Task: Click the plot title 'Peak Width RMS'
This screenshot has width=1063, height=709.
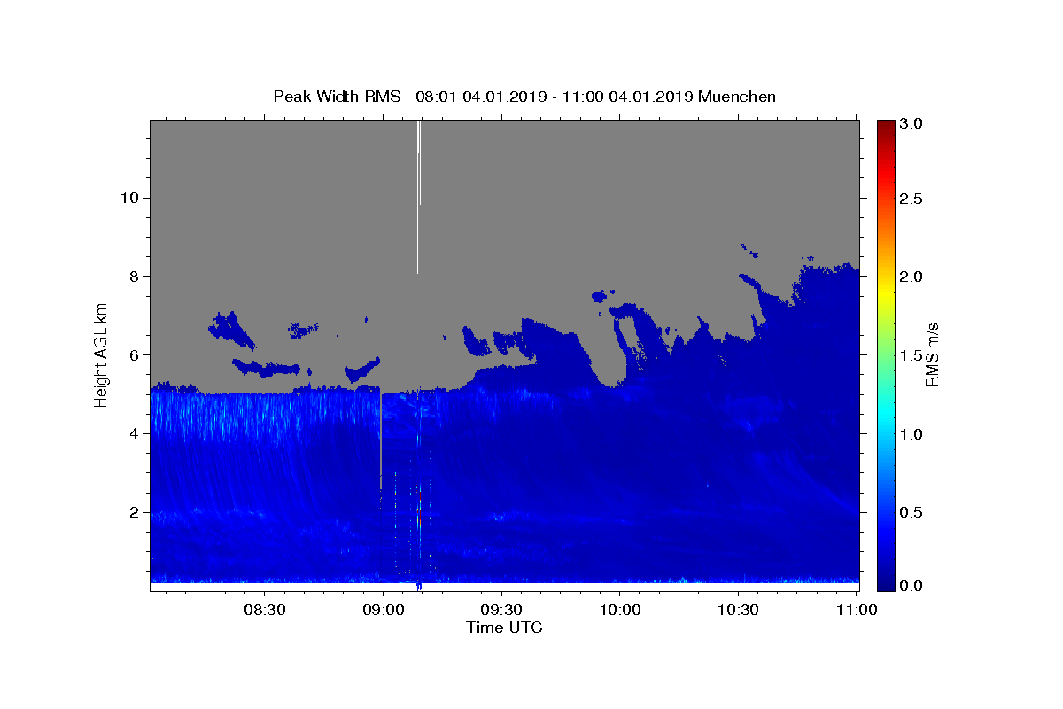Action: click(x=338, y=97)
